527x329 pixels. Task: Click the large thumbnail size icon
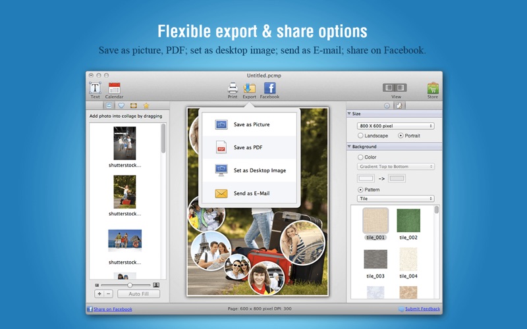click(x=156, y=285)
